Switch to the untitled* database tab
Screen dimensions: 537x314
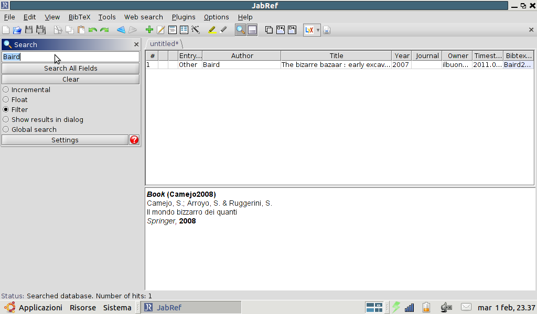point(164,44)
